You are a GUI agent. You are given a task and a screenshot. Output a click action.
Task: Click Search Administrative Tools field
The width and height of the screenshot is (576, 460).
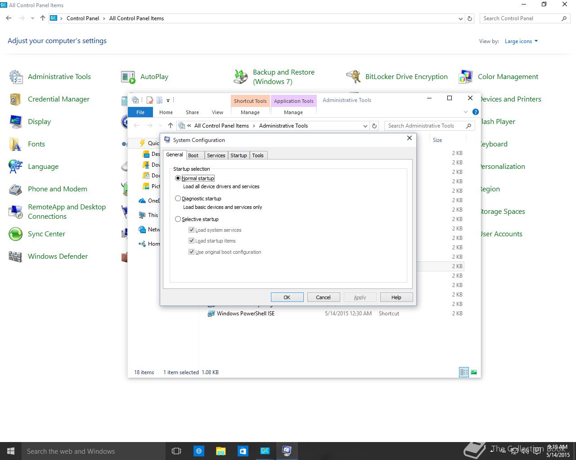pyautogui.click(x=429, y=126)
